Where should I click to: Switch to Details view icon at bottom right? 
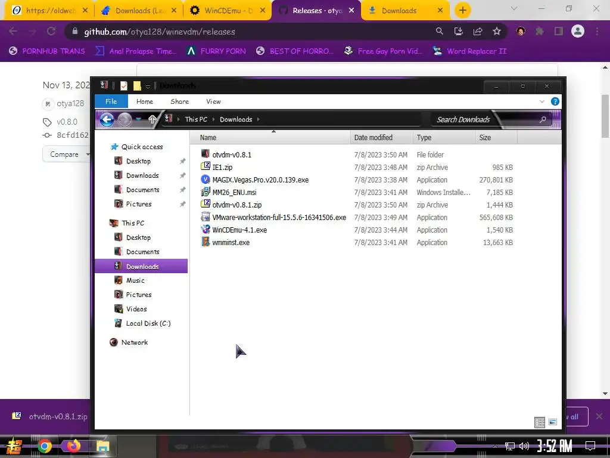pyautogui.click(x=540, y=422)
